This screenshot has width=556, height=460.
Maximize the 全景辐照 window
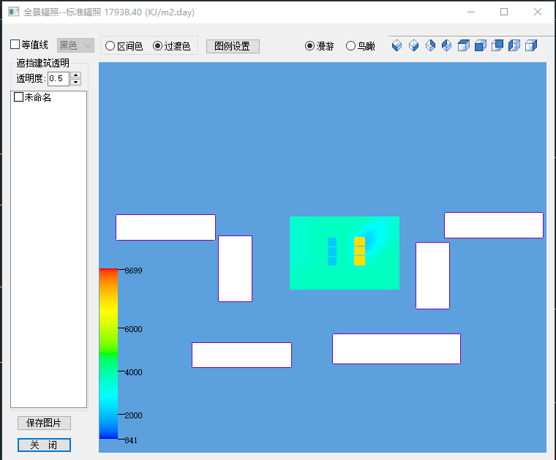coord(504,12)
